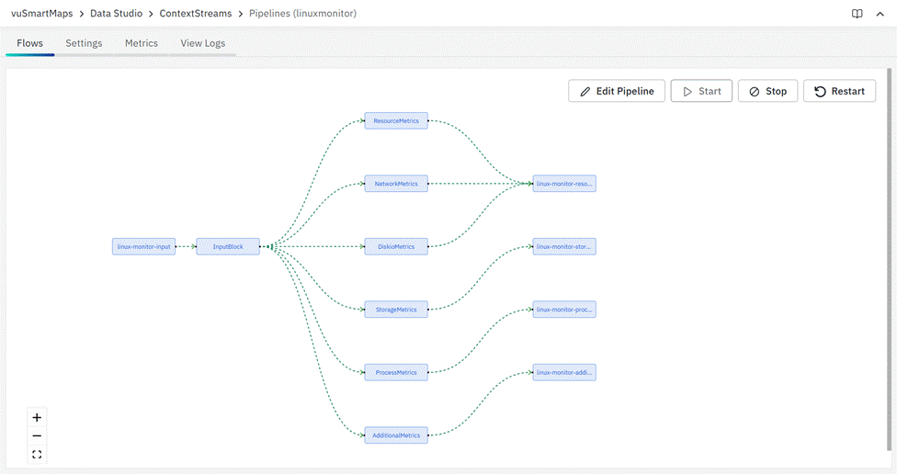Collapse the header with chevron up icon
The height and width of the screenshot is (474, 897).
click(x=880, y=14)
